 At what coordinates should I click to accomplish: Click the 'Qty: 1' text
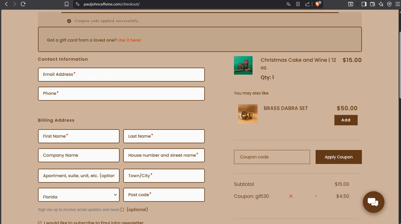[267, 77]
